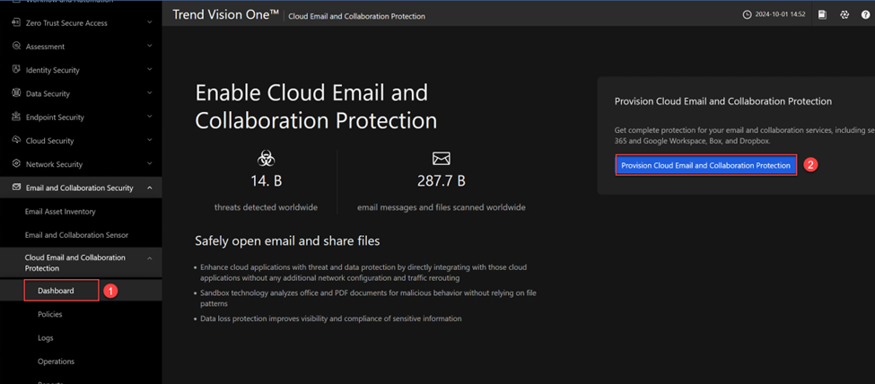
Task: Expand the Identity Security chevron
Action: tap(150, 69)
